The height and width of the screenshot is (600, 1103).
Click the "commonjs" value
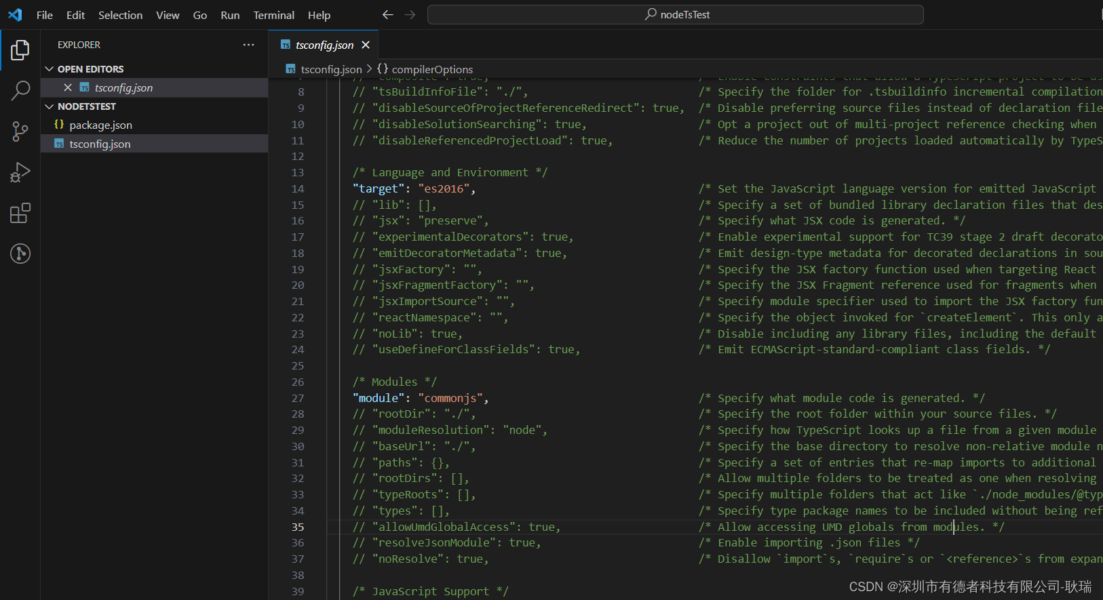point(450,398)
